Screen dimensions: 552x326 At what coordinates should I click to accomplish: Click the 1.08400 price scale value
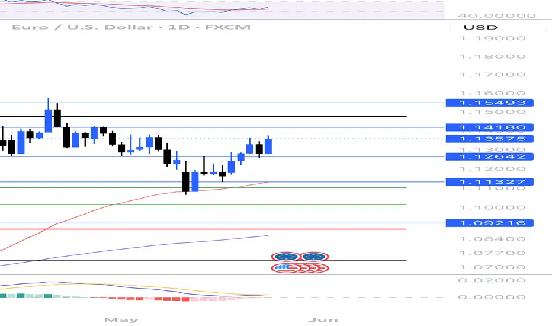pos(492,239)
